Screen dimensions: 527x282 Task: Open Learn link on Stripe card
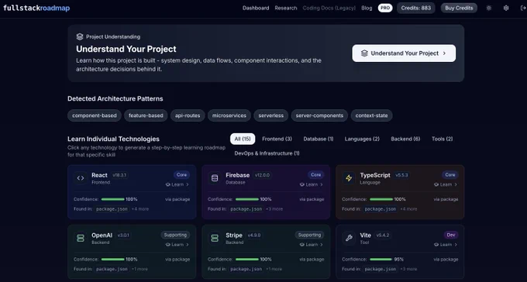[x=312, y=245]
